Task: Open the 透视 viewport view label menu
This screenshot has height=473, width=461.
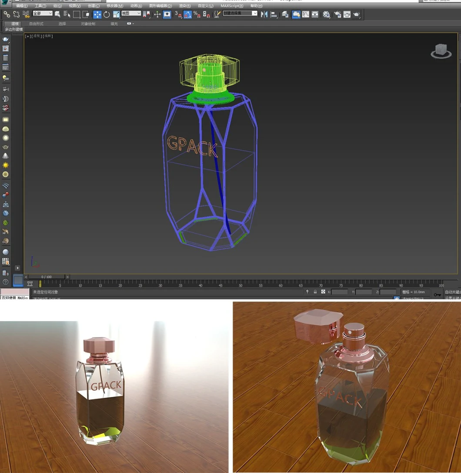Action: (x=37, y=36)
